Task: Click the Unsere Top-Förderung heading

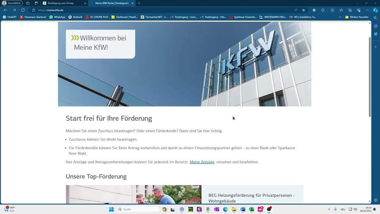Action: pos(96,177)
